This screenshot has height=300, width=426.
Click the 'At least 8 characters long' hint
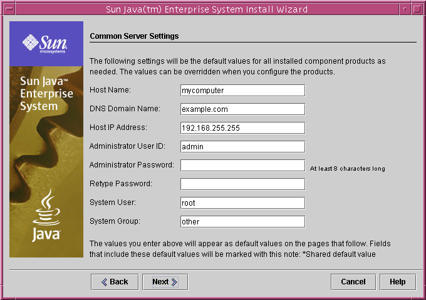click(348, 169)
